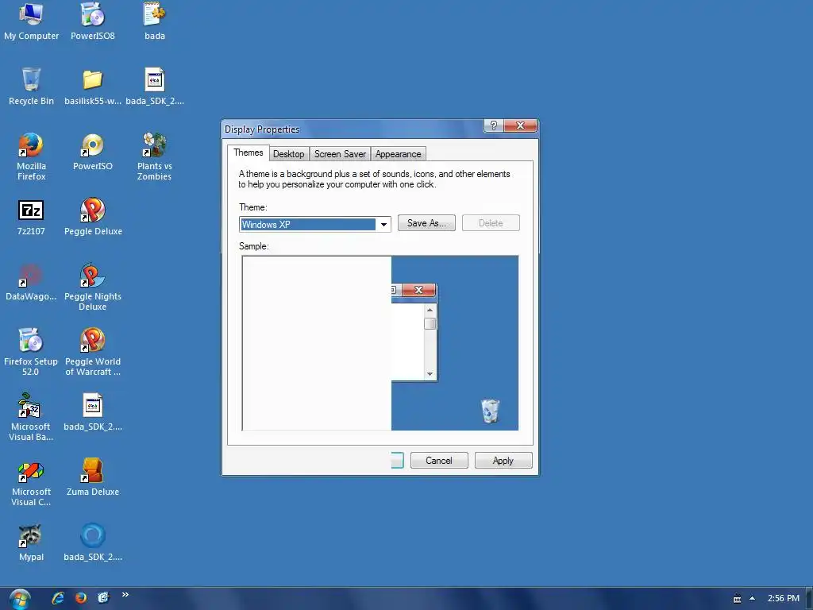Click the sample window's red close button
This screenshot has height=610, width=813.
tap(419, 290)
